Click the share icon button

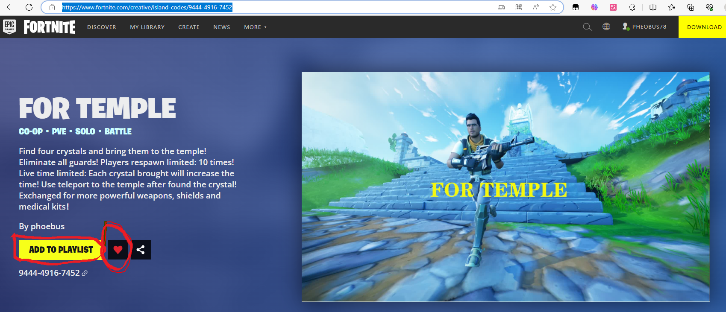click(141, 250)
